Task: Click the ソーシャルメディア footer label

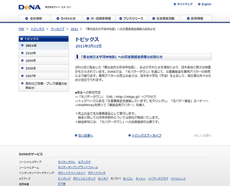Action: [x=30, y=162]
